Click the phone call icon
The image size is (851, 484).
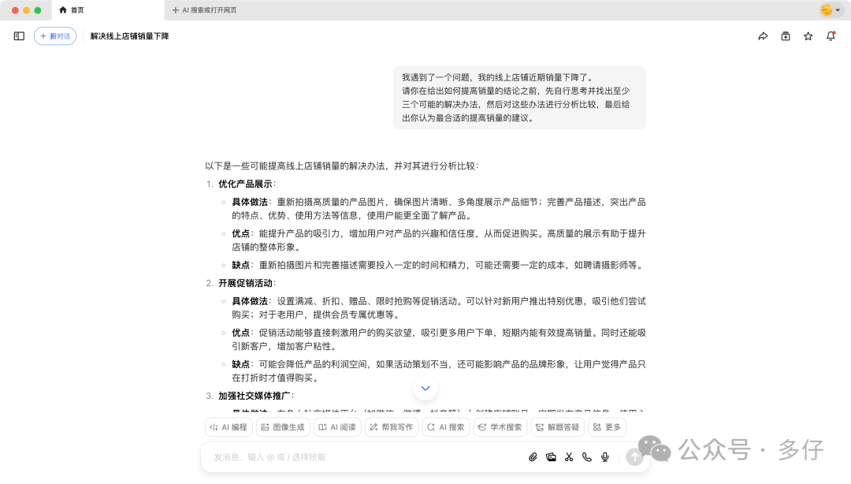[587, 457]
